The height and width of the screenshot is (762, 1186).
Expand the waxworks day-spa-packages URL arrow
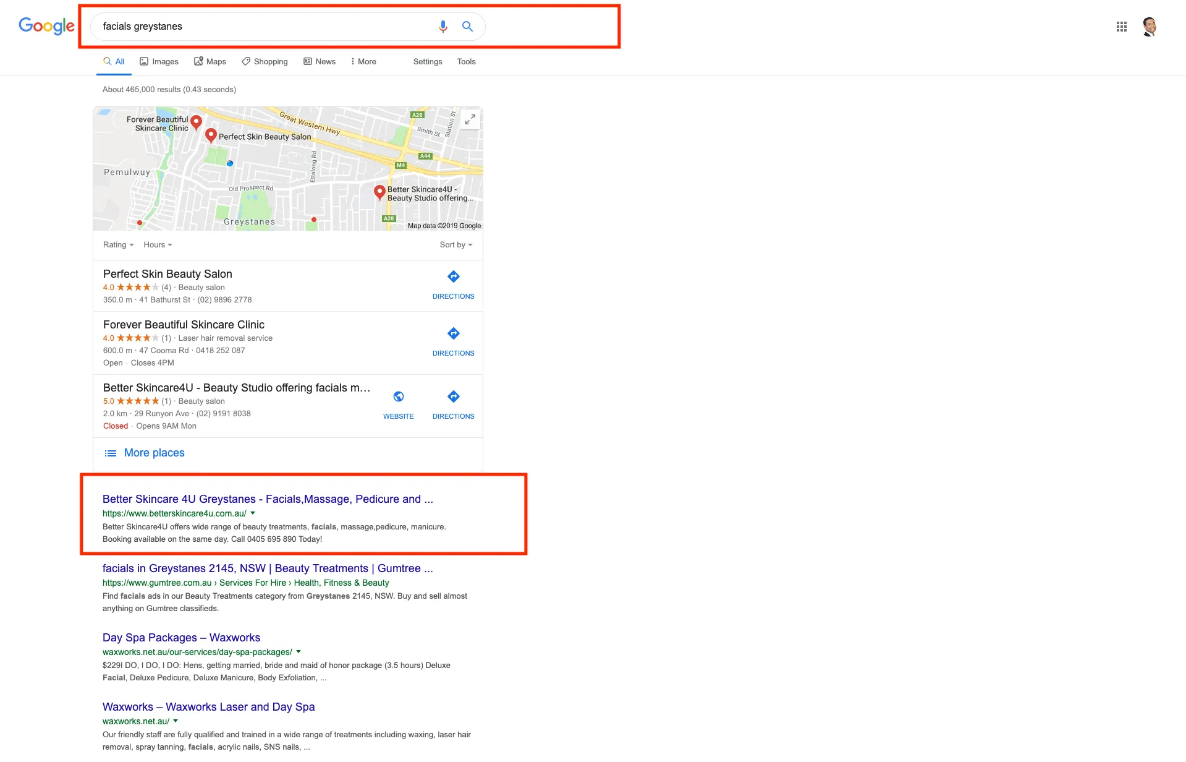(x=299, y=652)
